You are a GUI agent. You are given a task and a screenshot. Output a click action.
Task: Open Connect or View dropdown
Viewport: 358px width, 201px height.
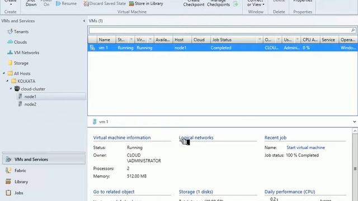pyautogui.click(x=256, y=3)
